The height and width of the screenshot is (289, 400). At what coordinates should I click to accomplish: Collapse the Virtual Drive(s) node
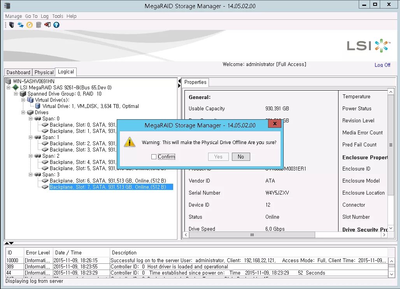[23, 100]
